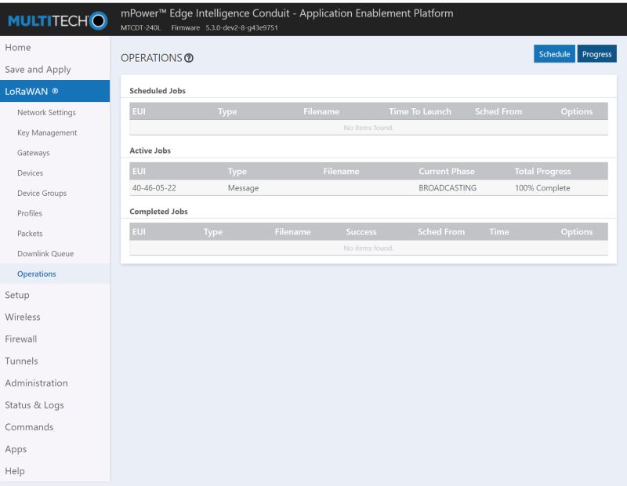The image size is (627, 486).
Task: Click Active Jobs Total Progress header
Action: coord(542,171)
